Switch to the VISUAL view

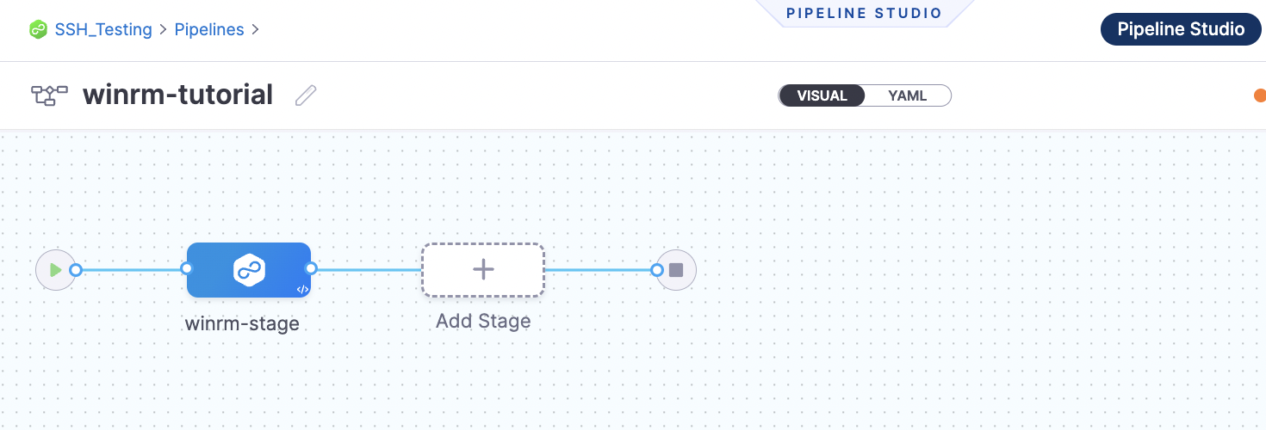(x=822, y=95)
